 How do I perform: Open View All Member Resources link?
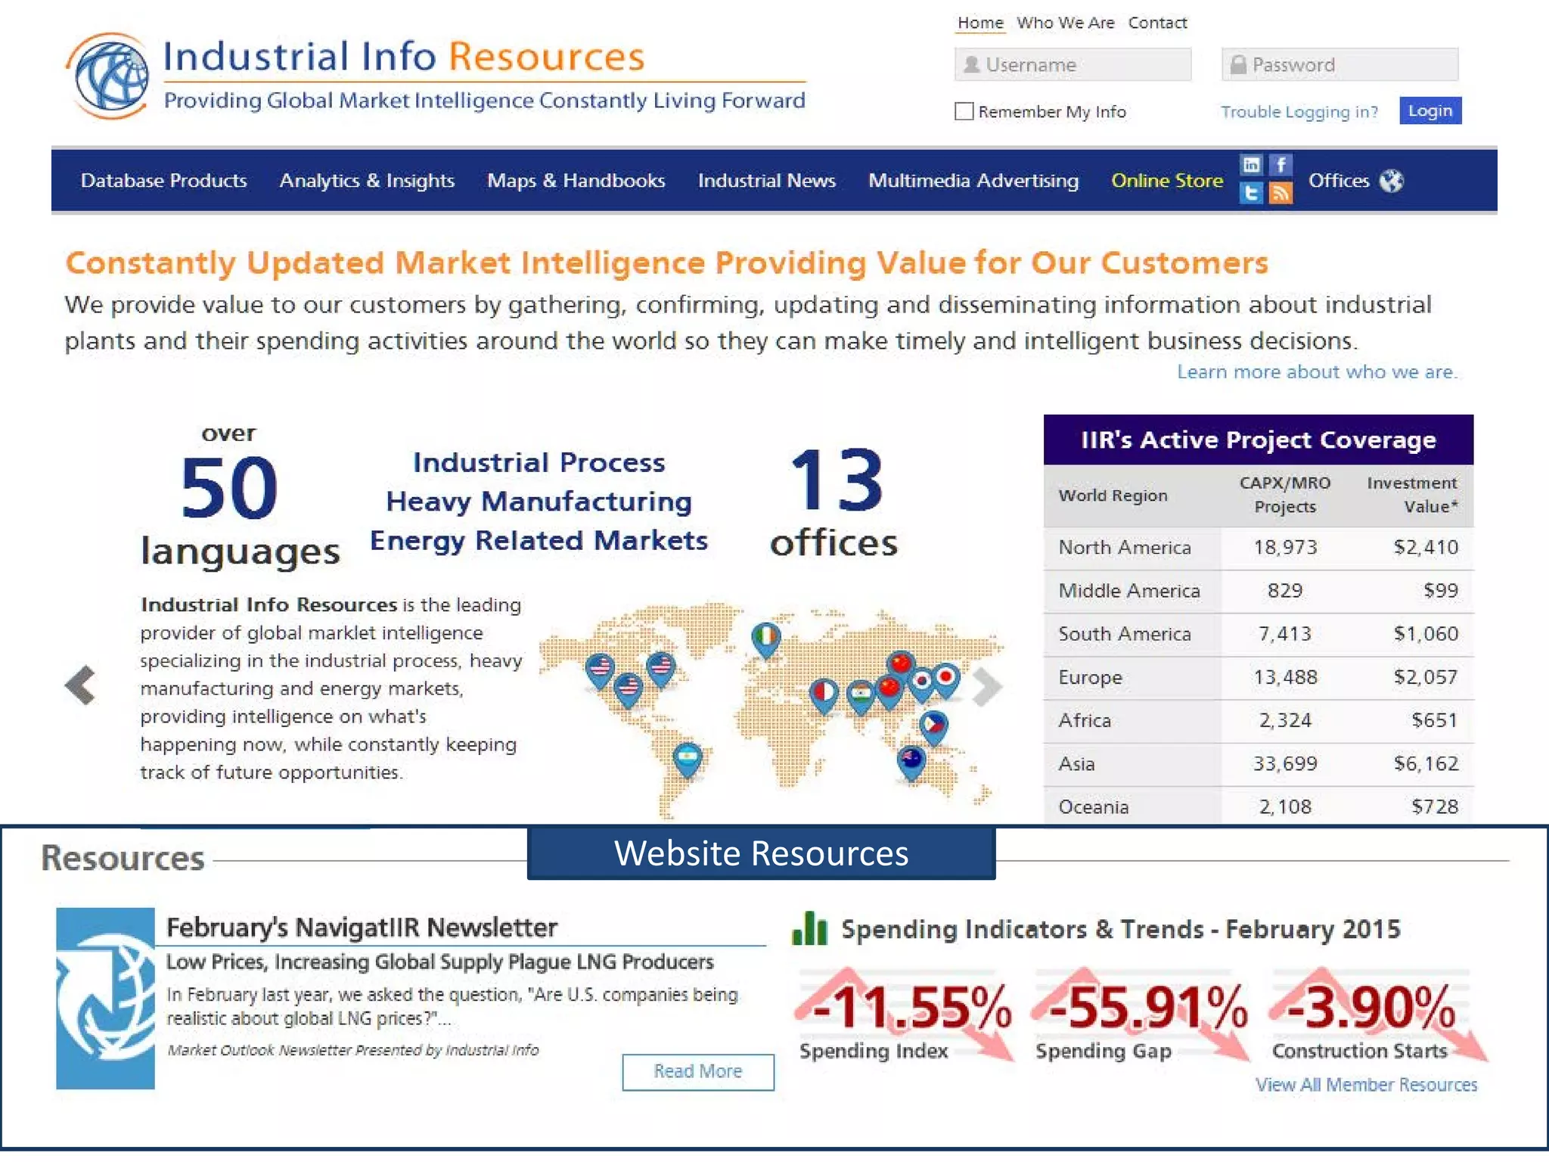(x=1366, y=1084)
